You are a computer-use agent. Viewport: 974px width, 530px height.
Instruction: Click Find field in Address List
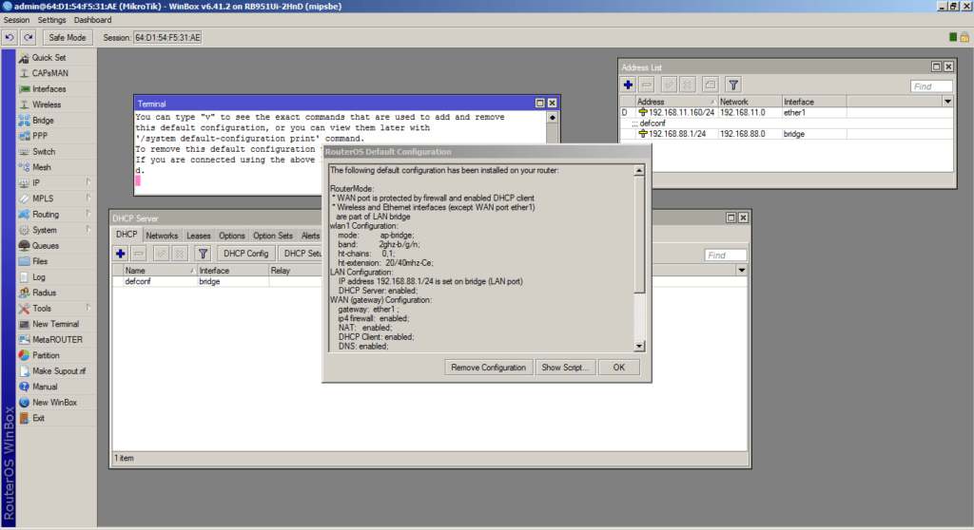pyautogui.click(x=931, y=86)
